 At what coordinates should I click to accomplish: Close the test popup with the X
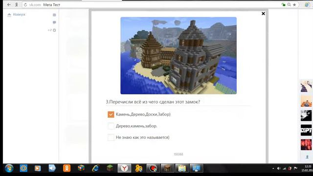[263, 14]
